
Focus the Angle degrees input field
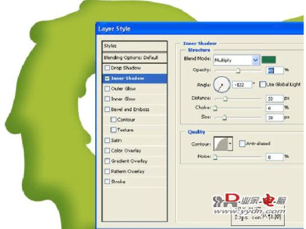point(242,85)
